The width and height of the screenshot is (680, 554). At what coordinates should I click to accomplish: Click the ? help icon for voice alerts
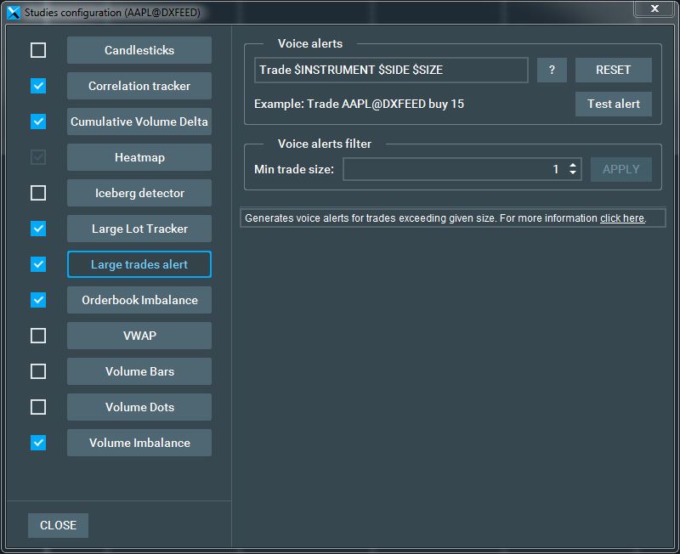(x=551, y=70)
